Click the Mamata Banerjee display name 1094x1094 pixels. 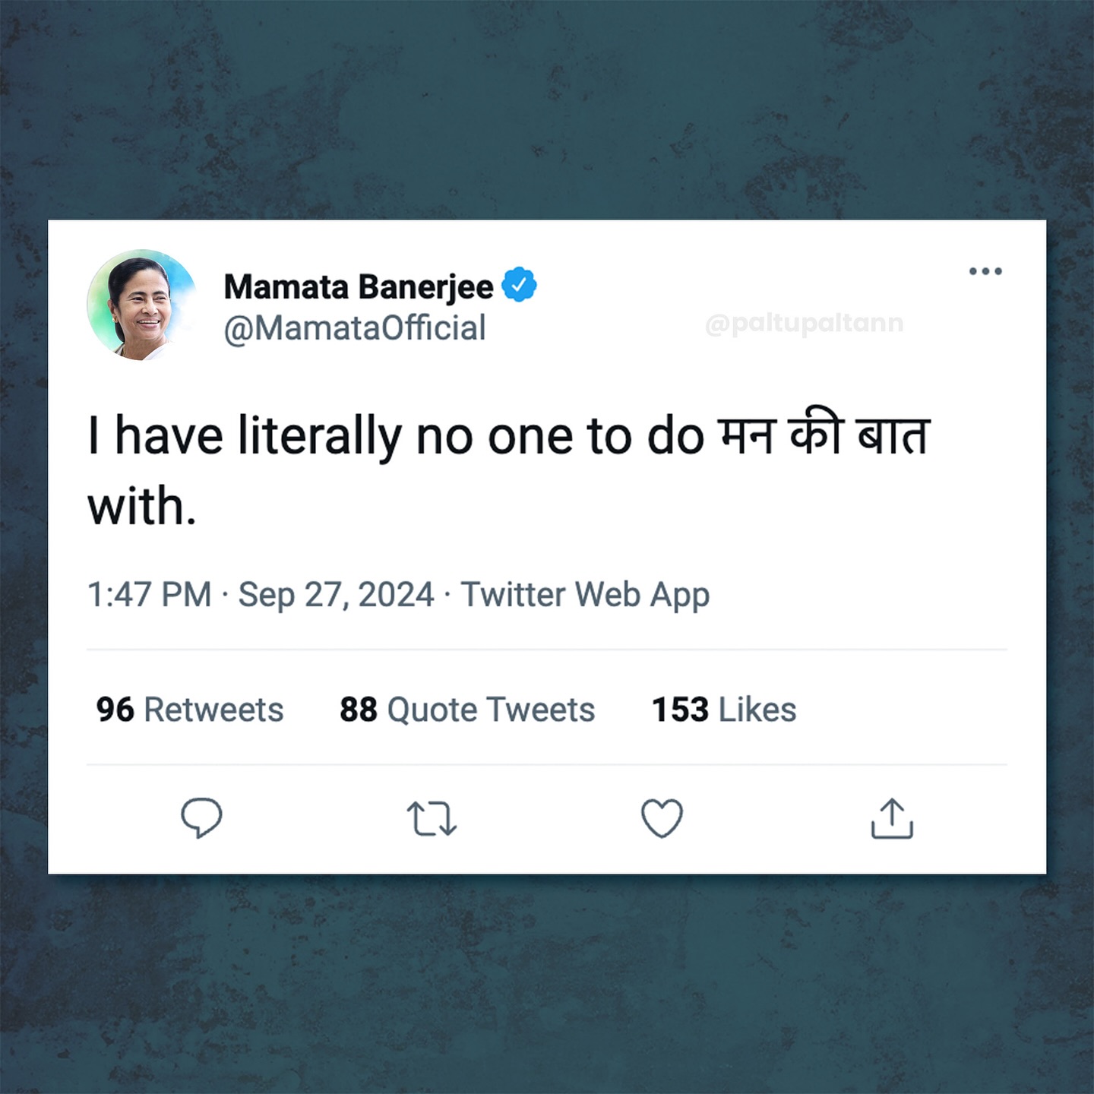(359, 286)
